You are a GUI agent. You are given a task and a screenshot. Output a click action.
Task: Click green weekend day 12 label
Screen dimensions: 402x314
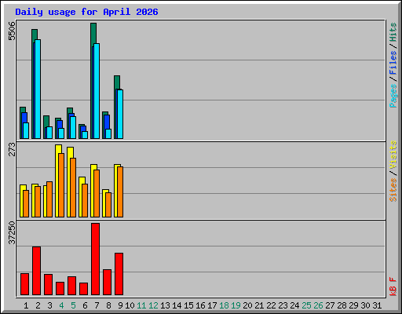pyautogui.click(x=153, y=305)
